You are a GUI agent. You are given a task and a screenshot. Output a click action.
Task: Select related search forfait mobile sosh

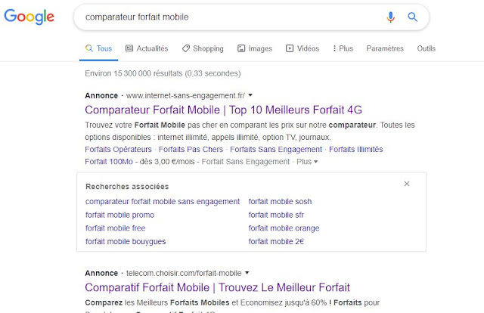(280, 201)
